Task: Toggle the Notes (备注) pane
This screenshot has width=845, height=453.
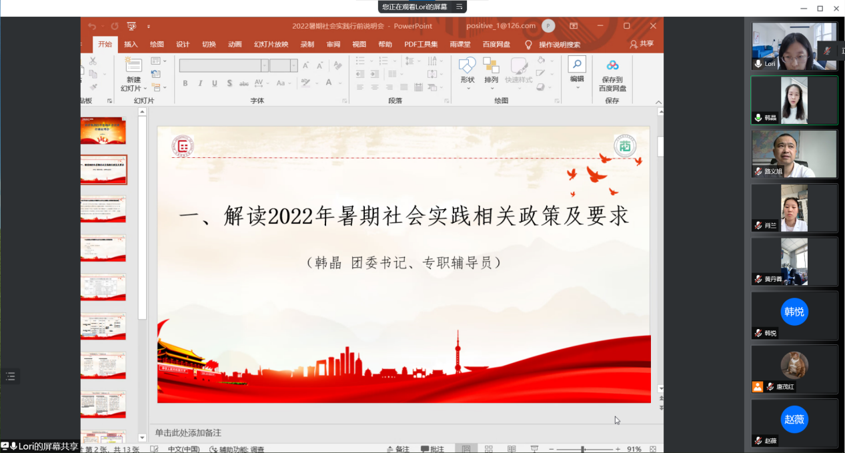Action: [398, 449]
